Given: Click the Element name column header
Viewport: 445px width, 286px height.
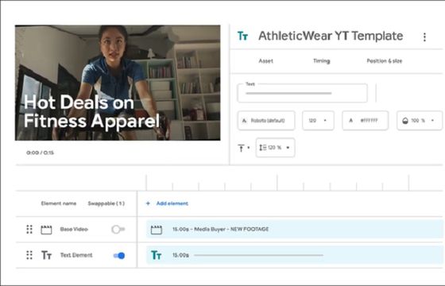Looking at the screenshot, I should [x=59, y=203].
